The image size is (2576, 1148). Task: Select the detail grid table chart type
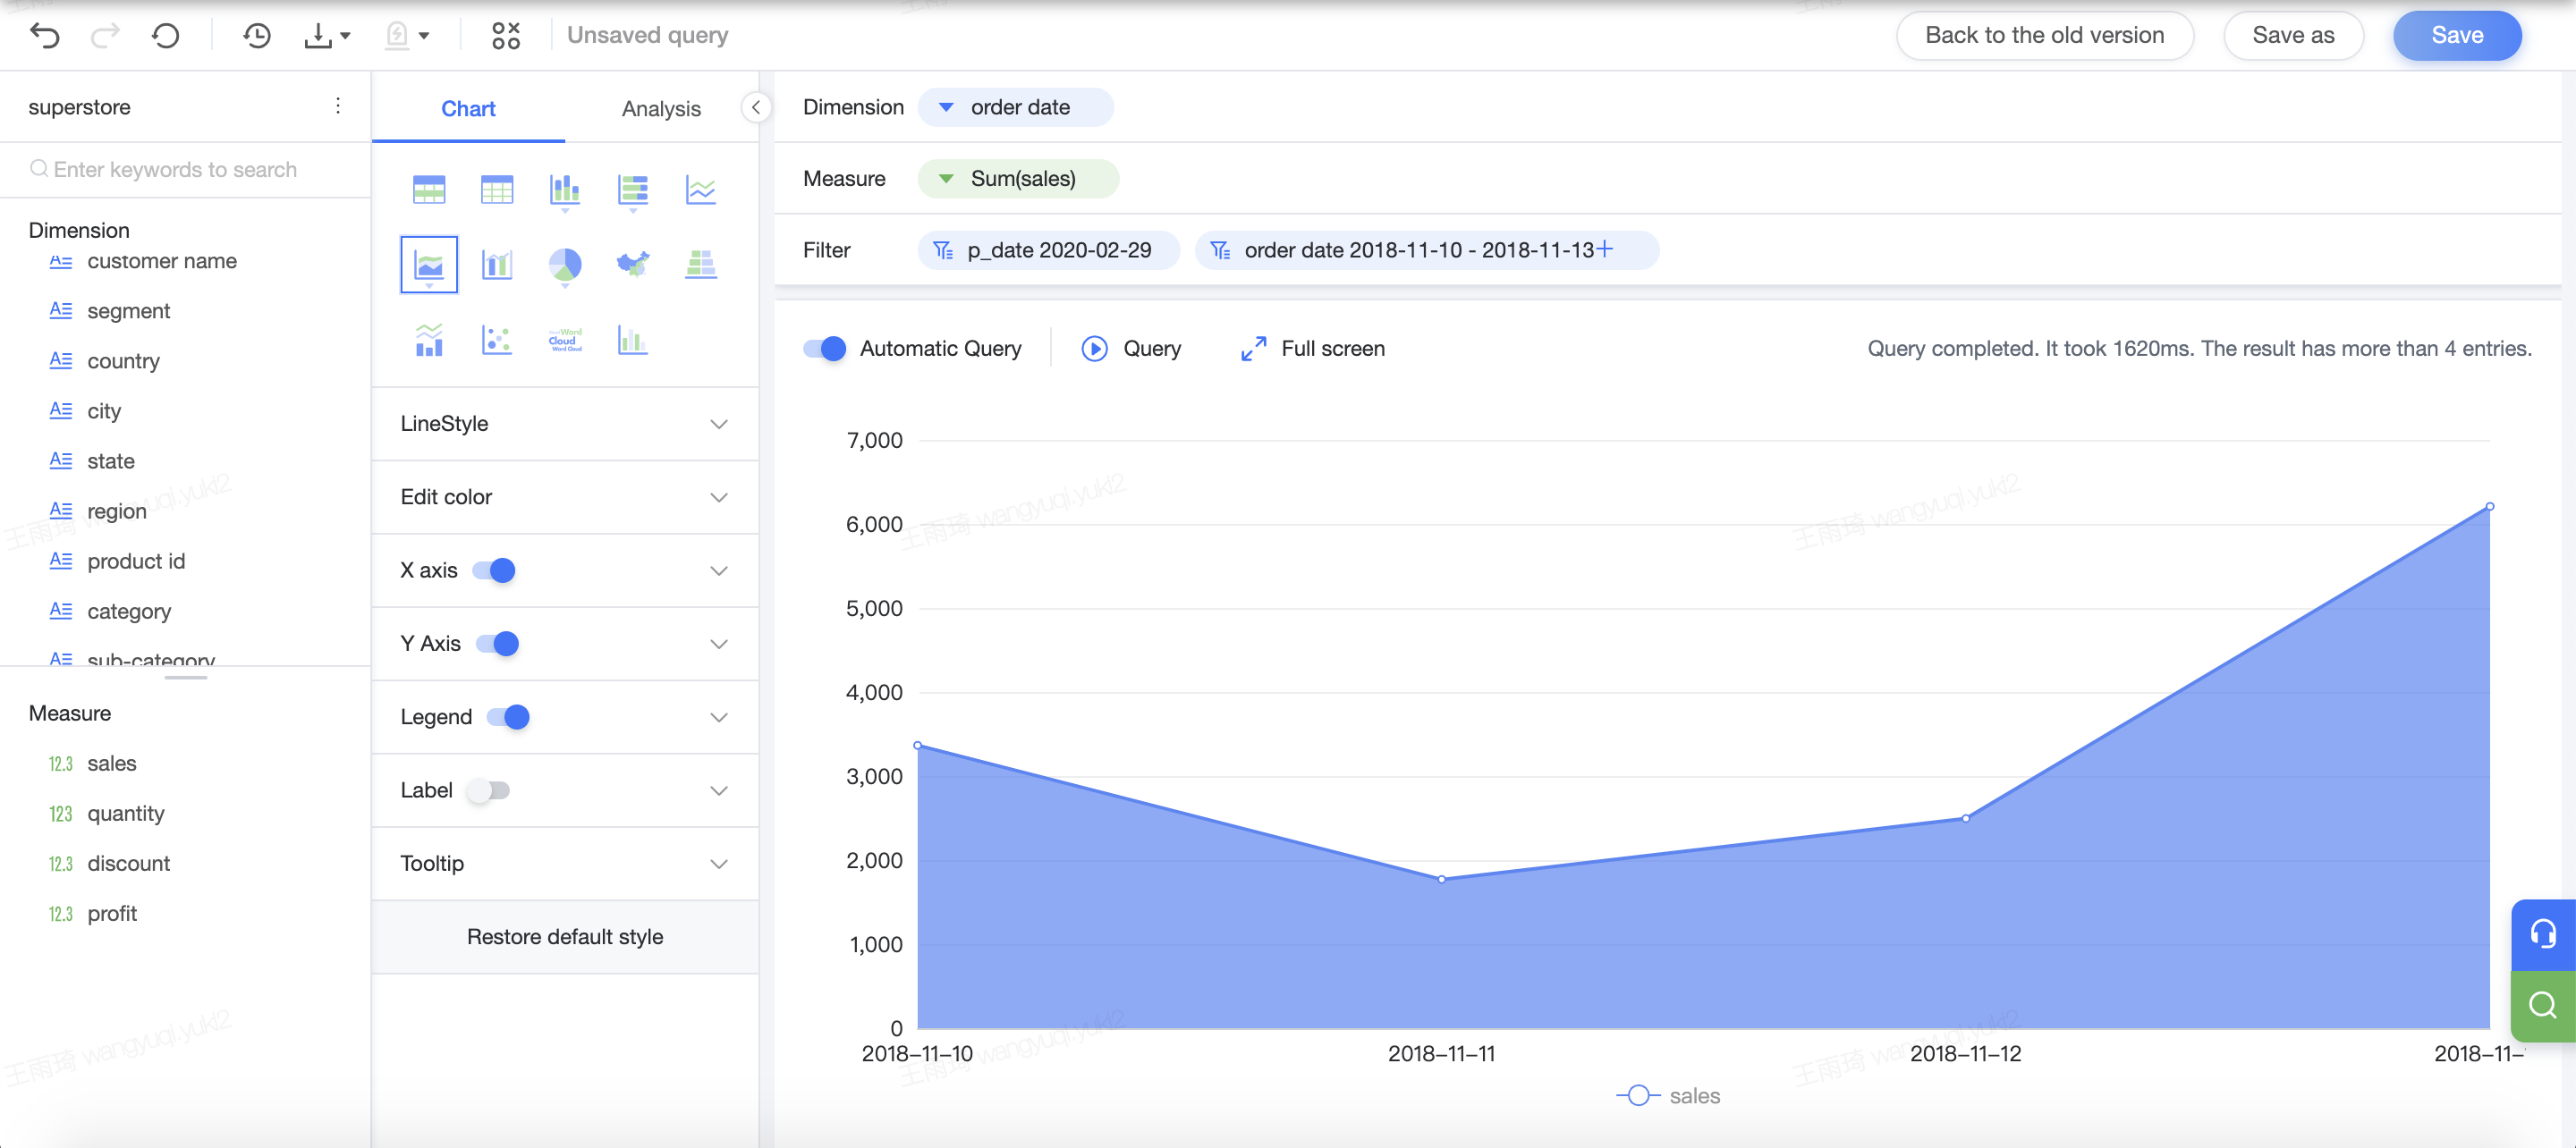[x=497, y=189]
